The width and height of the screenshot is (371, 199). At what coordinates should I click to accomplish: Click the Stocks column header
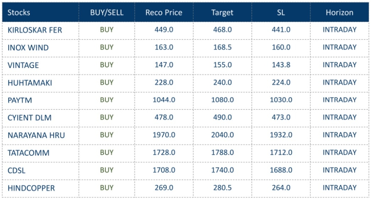(19, 12)
